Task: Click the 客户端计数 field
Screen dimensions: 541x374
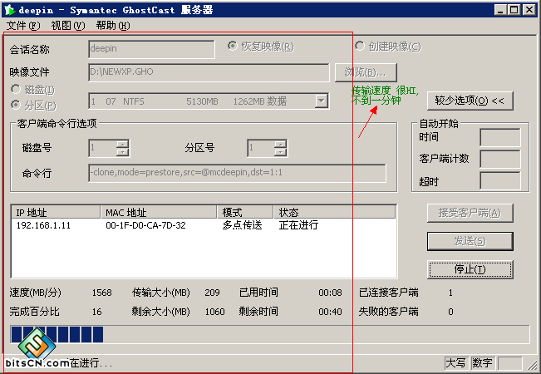Action: [500, 159]
